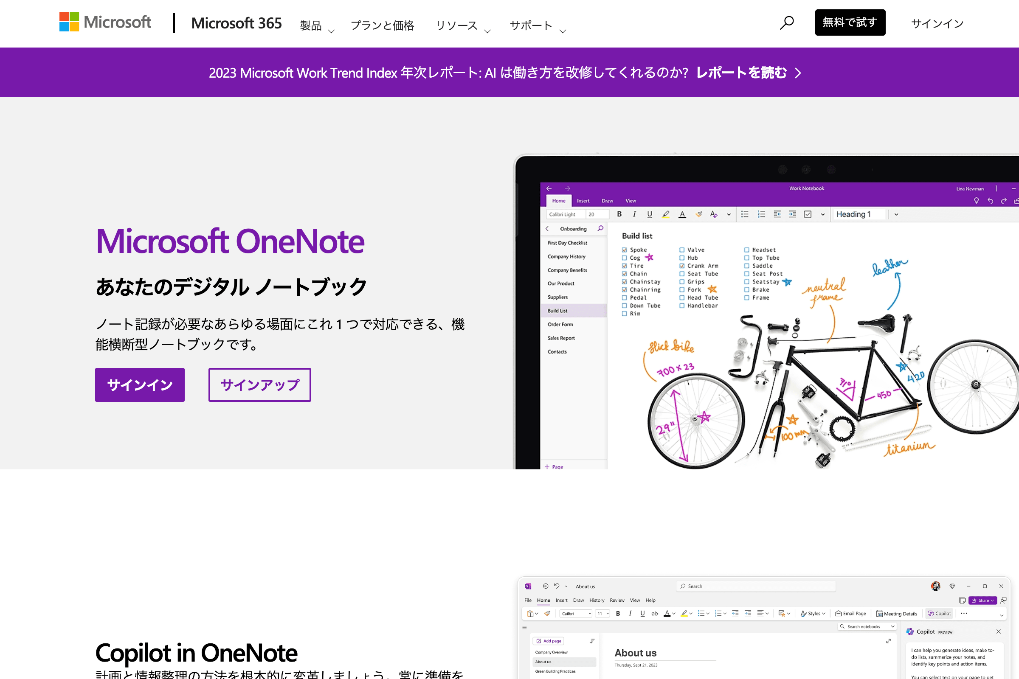Open File menu in About us window
Viewport: 1019px width, 679px height.
(x=528, y=600)
